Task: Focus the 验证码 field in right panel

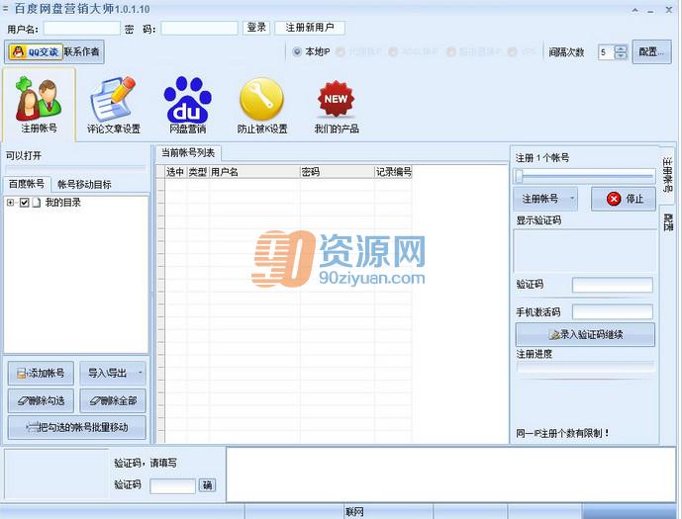Action: pos(613,286)
